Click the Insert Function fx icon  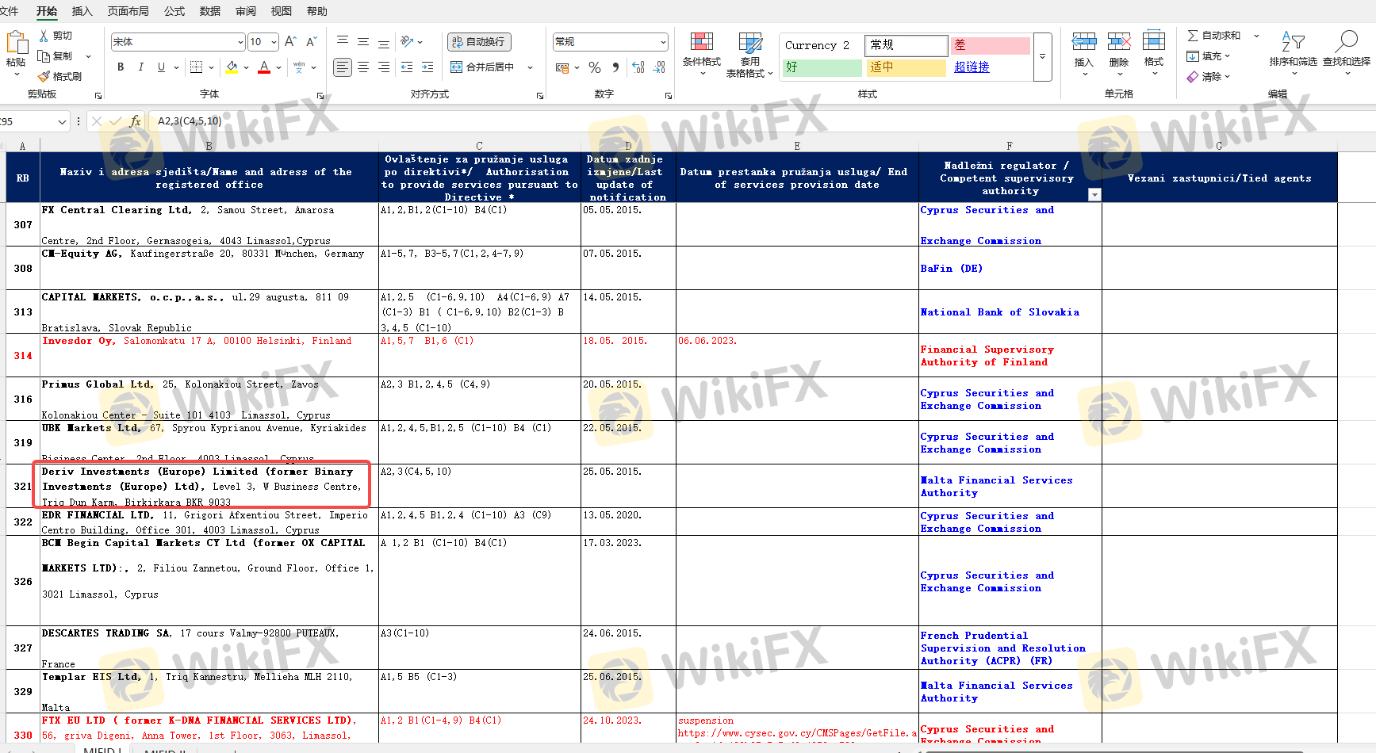136,121
